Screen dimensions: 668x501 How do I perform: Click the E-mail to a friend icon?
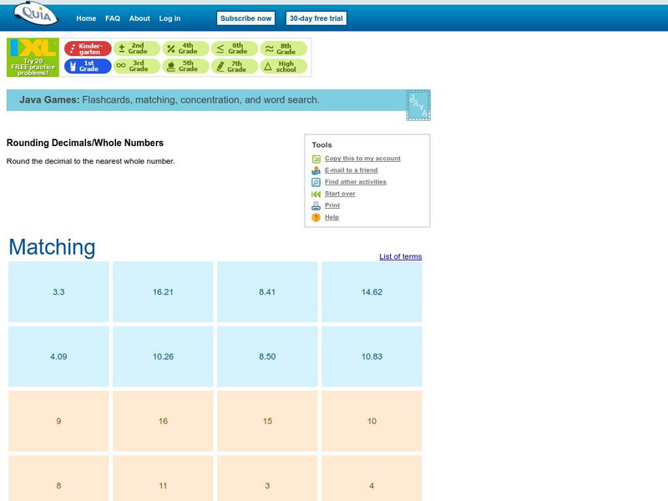click(x=316, y=170)
